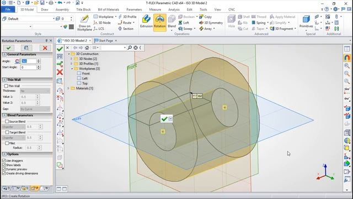This screenshot has width=353, height=199.
Task: Switch to the Assembly ribbon tab
Action: 62,9
